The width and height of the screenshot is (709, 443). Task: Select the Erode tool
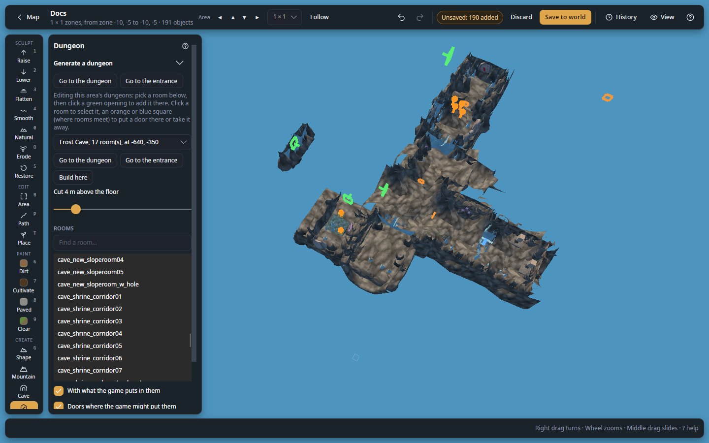click(24, 152)
